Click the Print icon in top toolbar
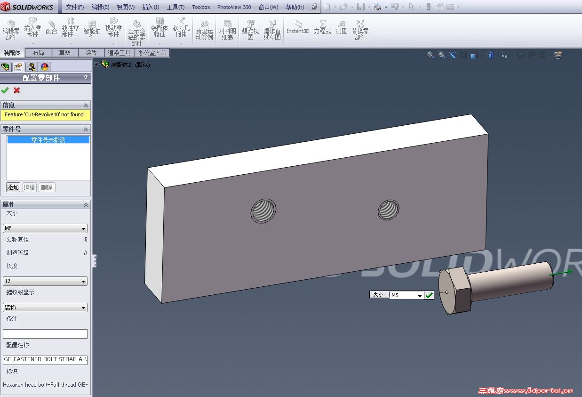 pos(378,7)
